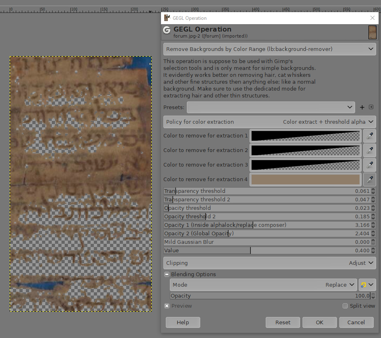Open the blending Mode Replace dropdown
Screen dimensions: 381x338
263,285
